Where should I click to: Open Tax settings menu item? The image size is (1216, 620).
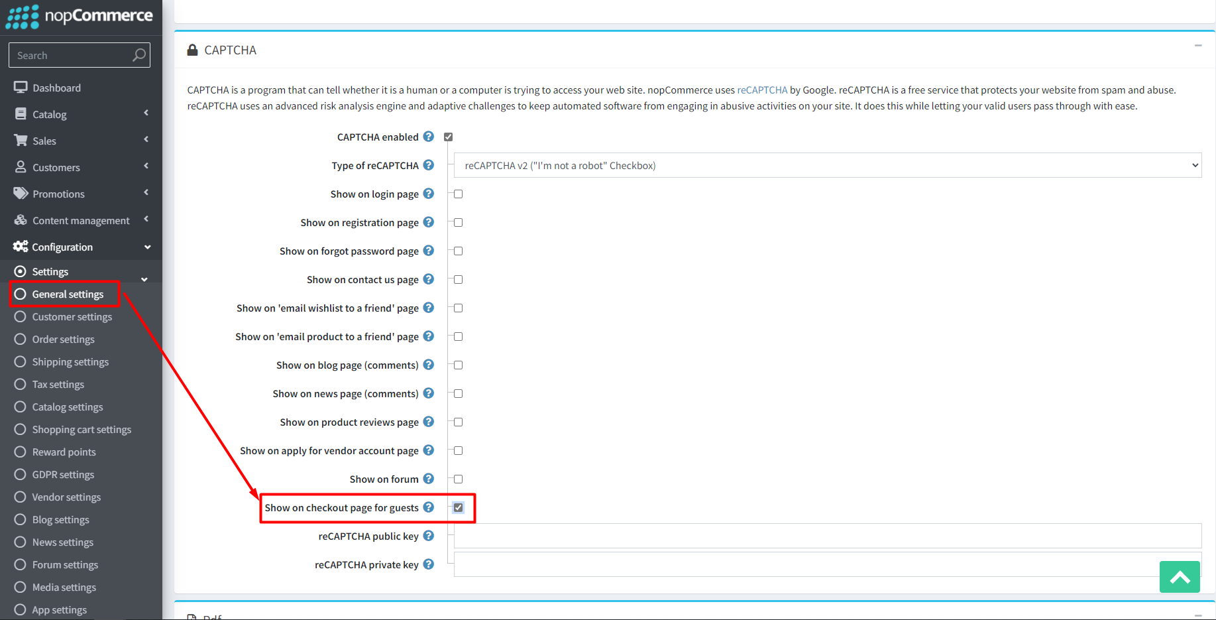point(58,384)
